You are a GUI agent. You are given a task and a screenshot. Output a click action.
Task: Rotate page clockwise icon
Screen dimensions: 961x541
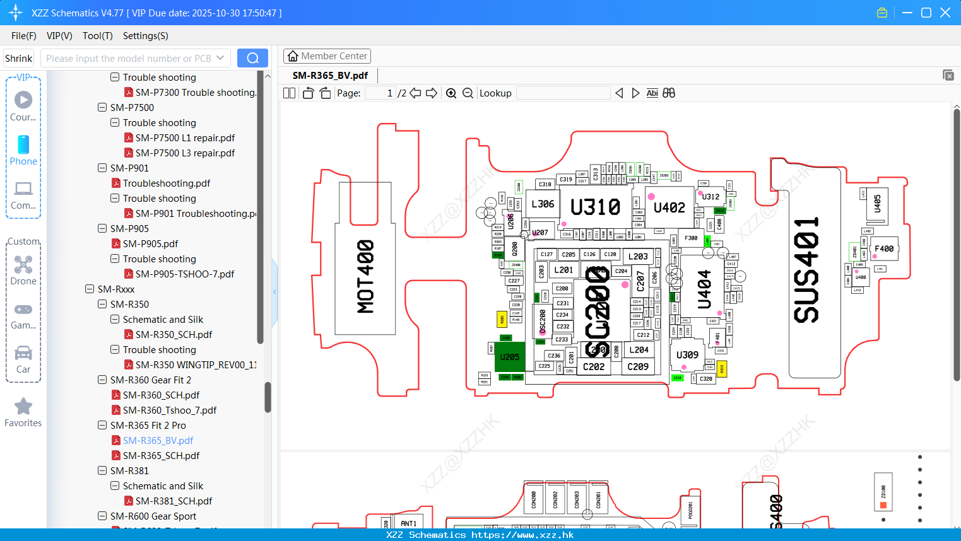(325, 93)
